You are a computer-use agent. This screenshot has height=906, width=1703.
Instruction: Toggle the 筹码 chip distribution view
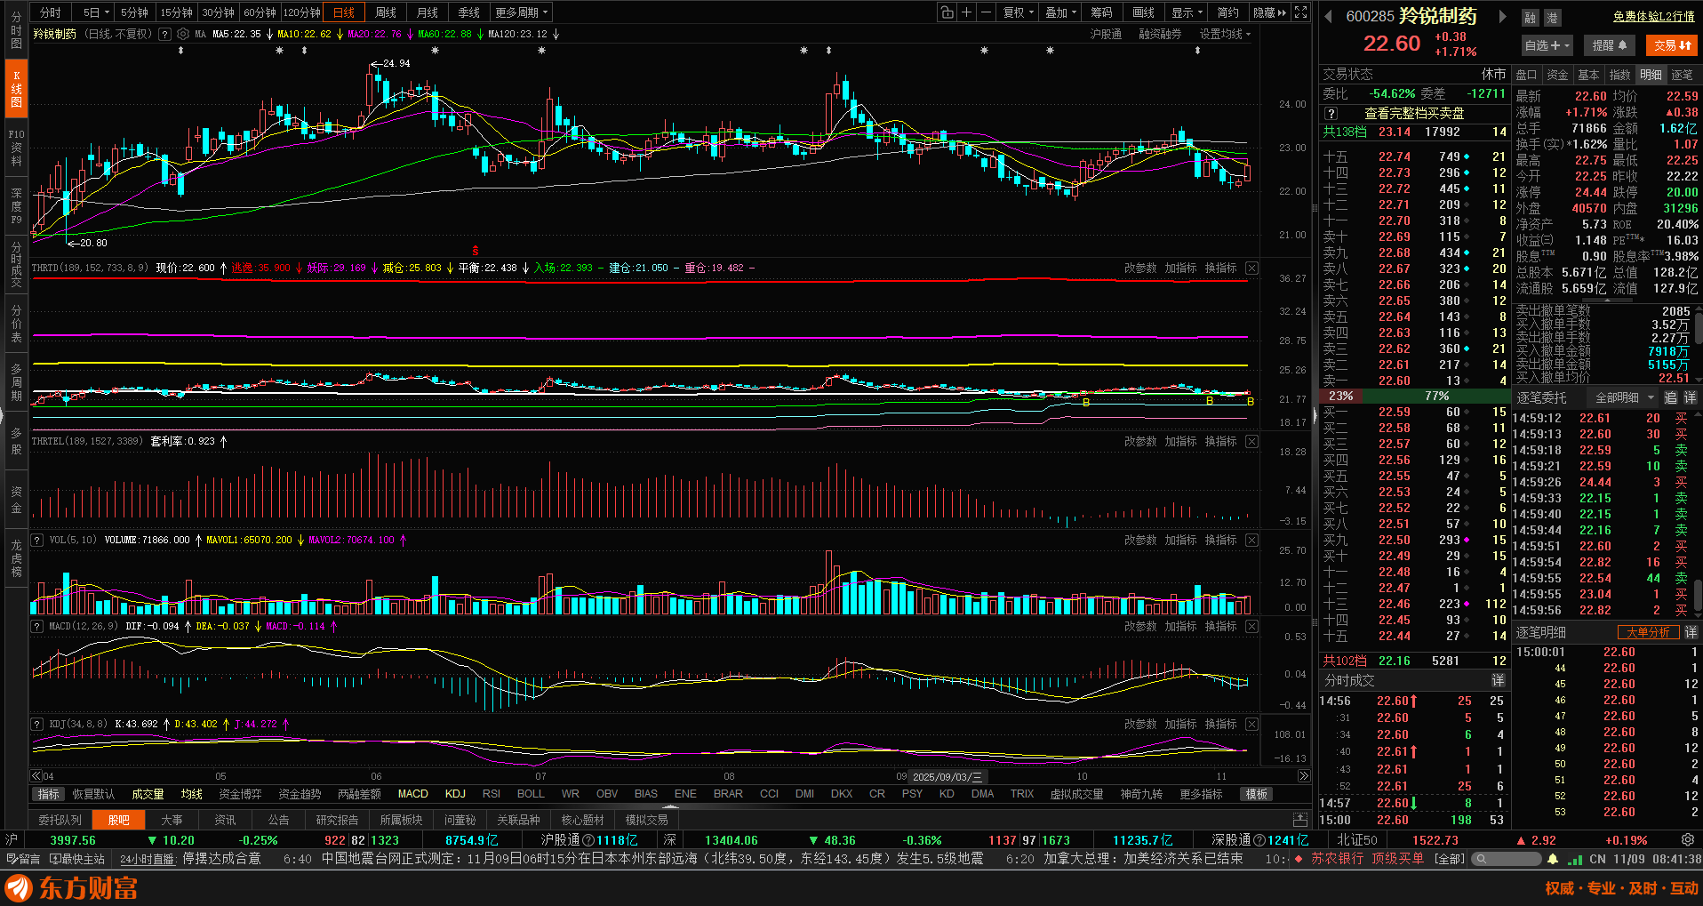1101,12
